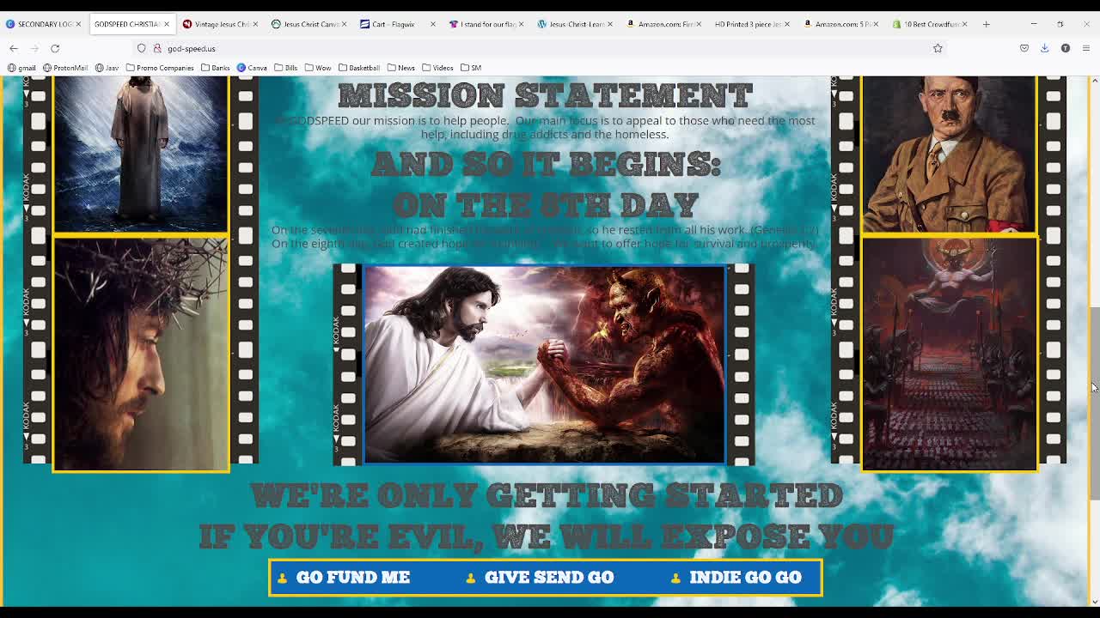The width and height of the screenshot is (1100, 618).
Task: Expand the Wow bookmark folder
Action: (318, 68)
